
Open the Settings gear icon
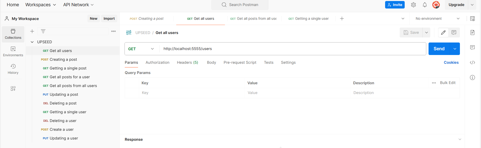(413, 5)
